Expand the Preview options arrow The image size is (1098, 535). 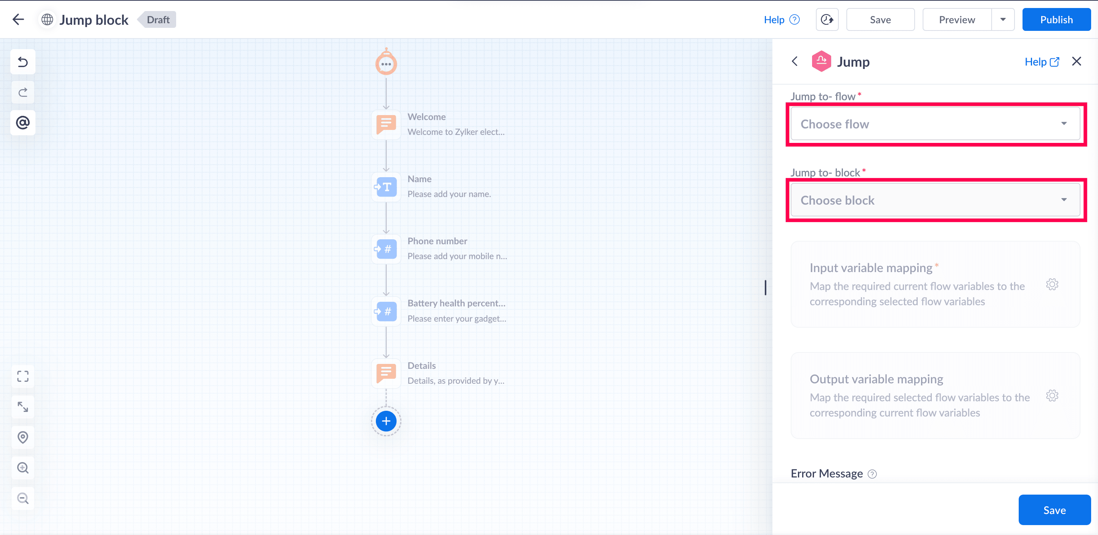point(1003,19)
